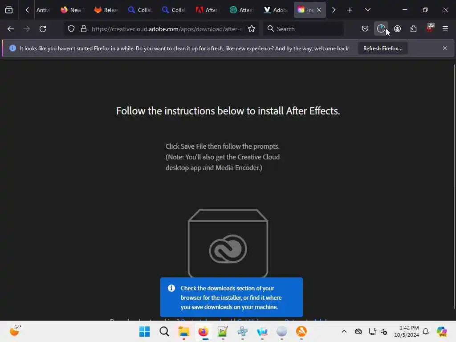
Task: Open Firefox account menu
Action: point(397,29)
